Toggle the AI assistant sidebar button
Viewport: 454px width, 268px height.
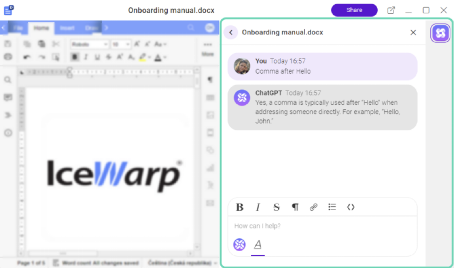coord(440,33)
